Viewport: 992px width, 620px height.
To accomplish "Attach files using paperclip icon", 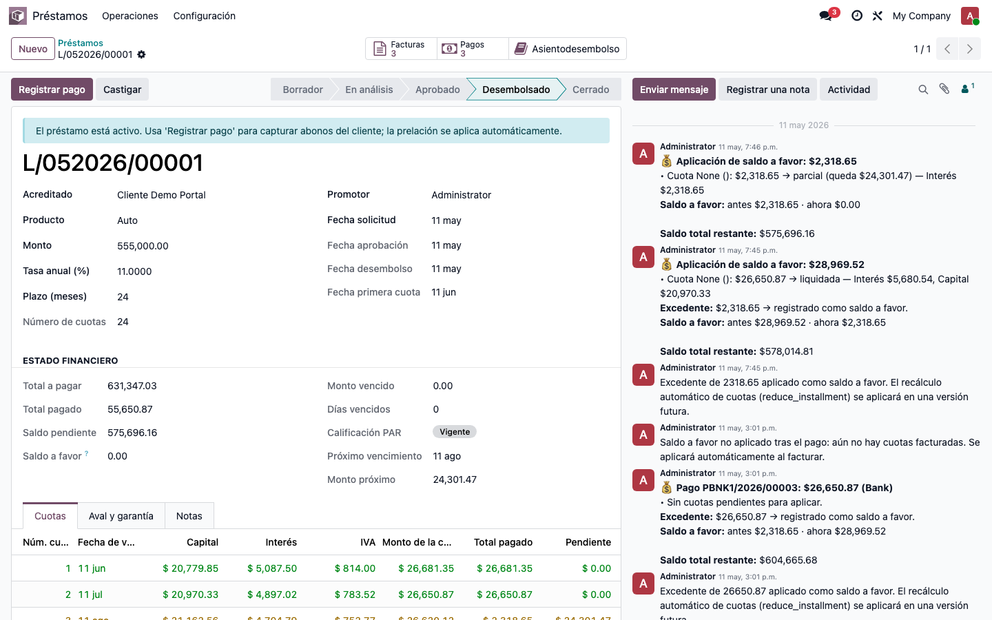I will point(944,89).
